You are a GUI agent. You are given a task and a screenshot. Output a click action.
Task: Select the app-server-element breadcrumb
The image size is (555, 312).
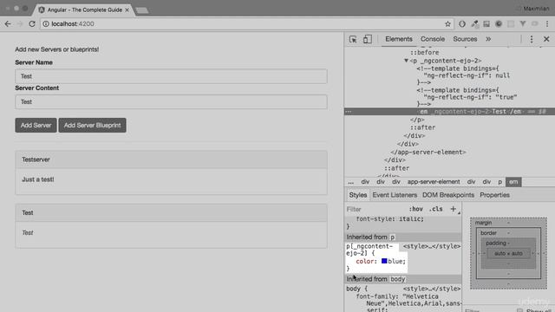434,182
